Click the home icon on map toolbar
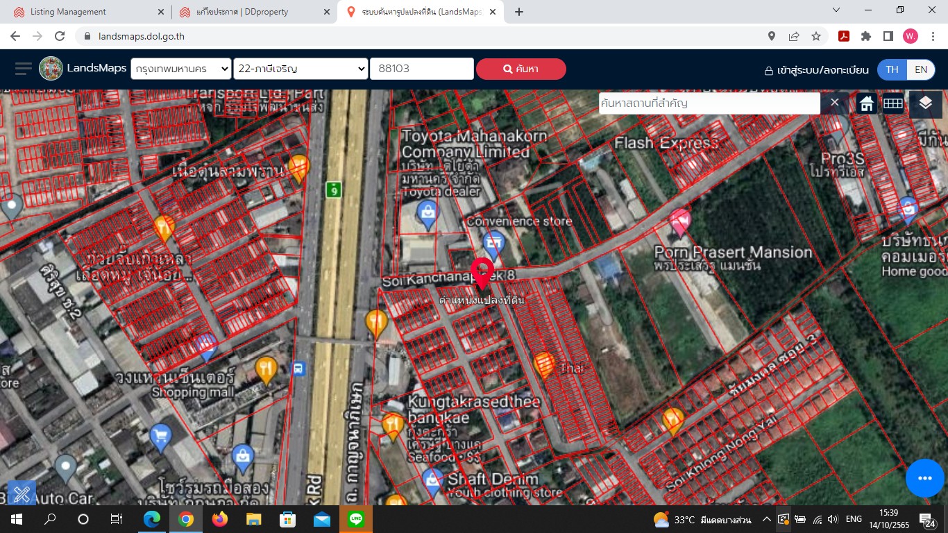 coord(866,103)
